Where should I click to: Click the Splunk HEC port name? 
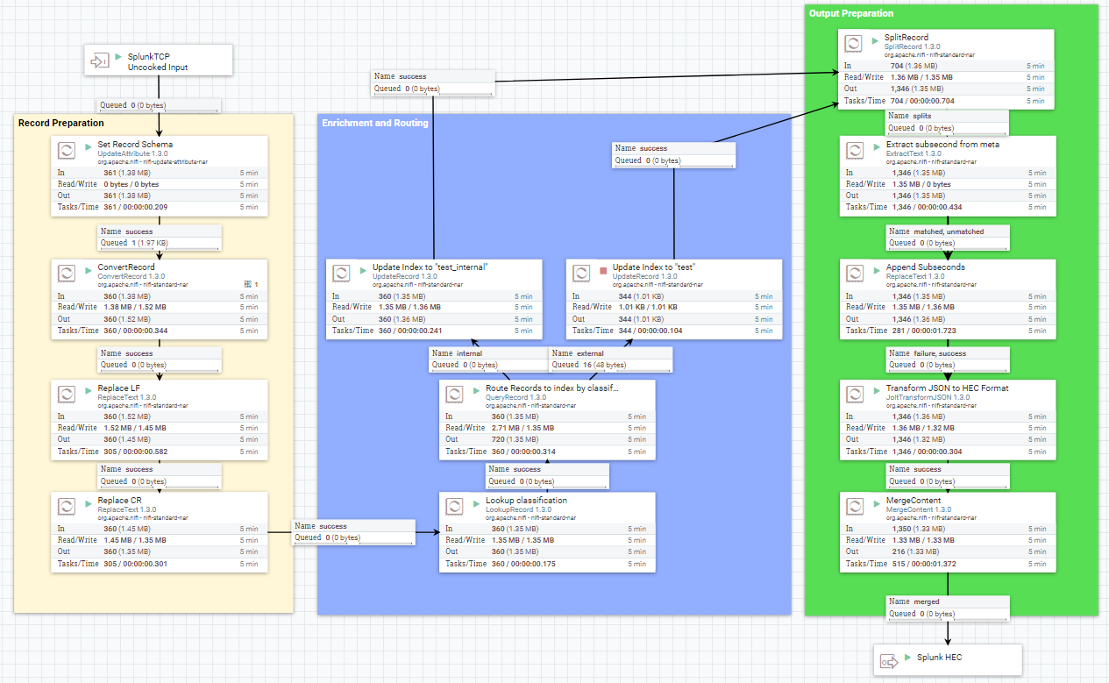click(x=939, y=657)
